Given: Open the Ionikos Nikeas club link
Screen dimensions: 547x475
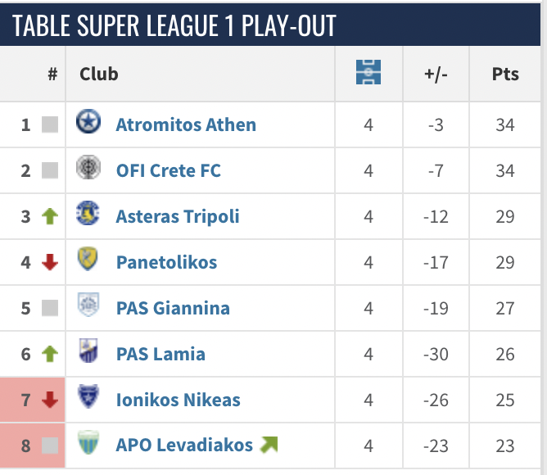Looking at the screenshot, I should [178, 400].
